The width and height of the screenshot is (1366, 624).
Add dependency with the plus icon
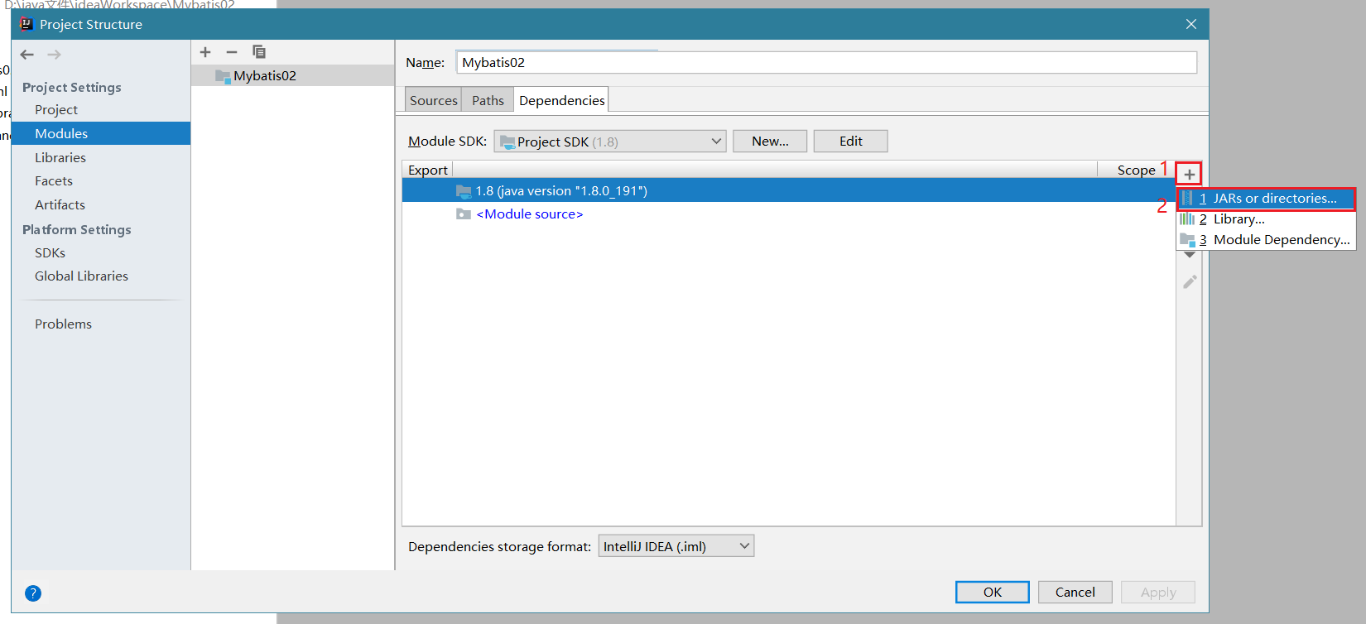pos(1189,174)
